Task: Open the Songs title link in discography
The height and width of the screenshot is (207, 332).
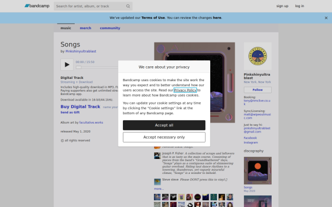Action: point(248,187)
